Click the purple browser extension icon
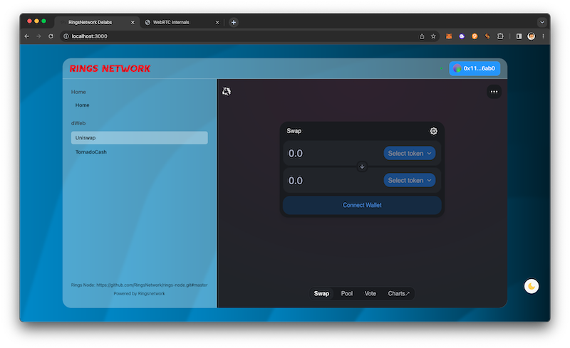 (462, 36)
